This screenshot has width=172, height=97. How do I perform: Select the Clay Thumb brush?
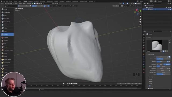tap(7, 22)
